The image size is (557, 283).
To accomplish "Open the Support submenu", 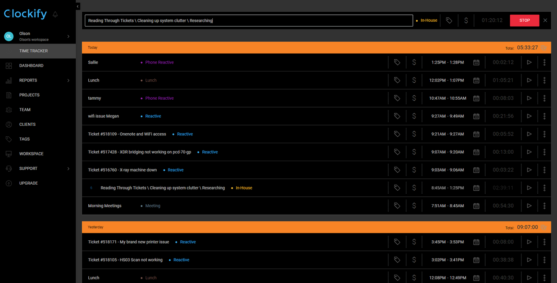I will [x=68, y=168].
